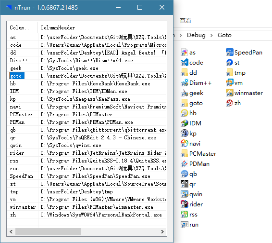Click the right arrow of the horizontal scrollbar
272x243 pixels.
[162, 231]
